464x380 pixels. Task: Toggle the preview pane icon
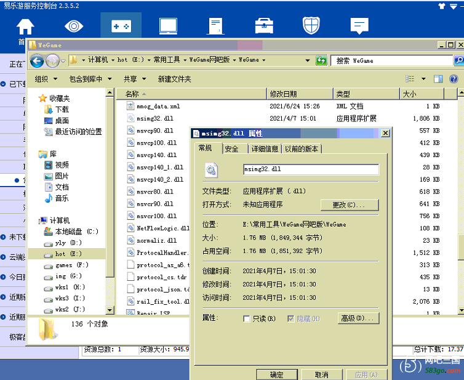[x=438, y=79]
